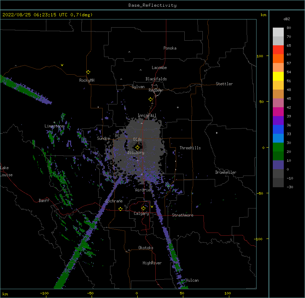Click the Okotoks city label

point(146,248)
